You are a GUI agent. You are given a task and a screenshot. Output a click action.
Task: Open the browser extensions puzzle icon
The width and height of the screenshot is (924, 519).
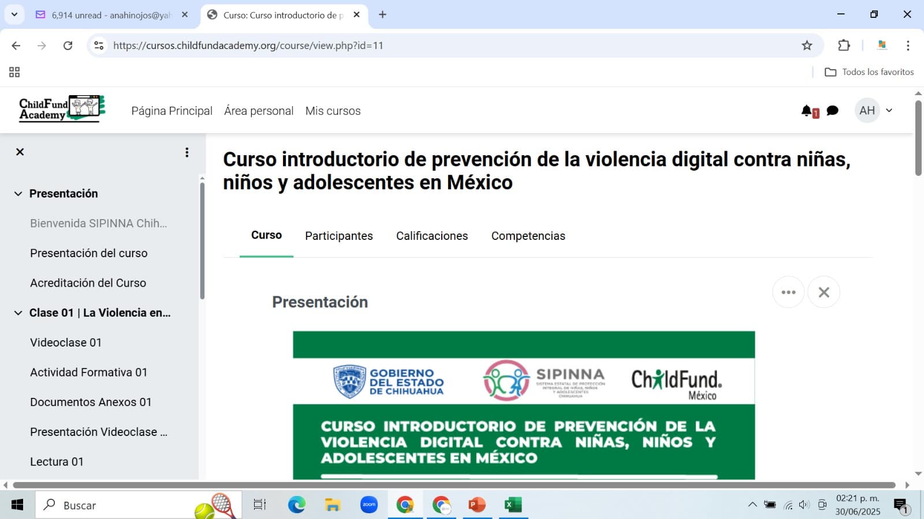point(844,46)
